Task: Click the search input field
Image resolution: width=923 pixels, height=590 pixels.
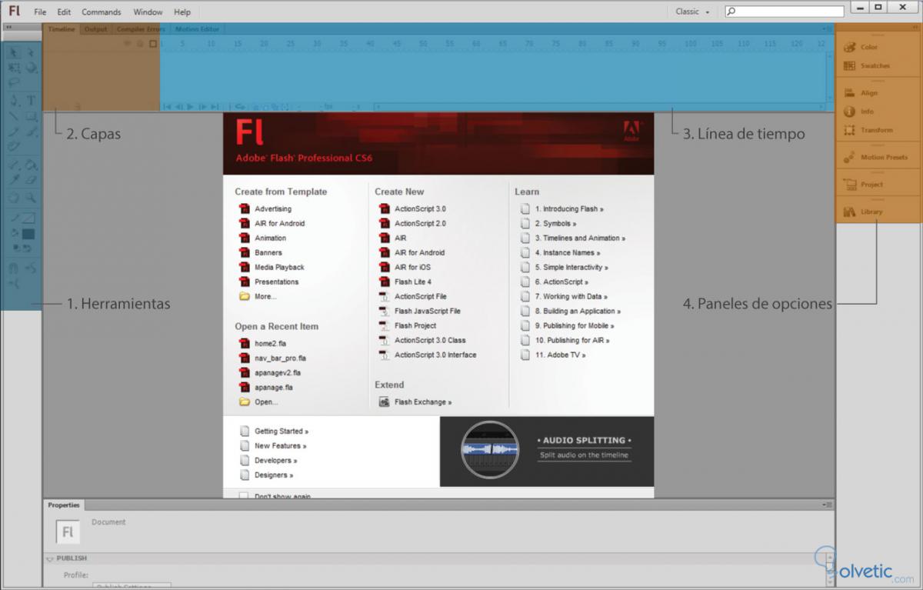Action: tap(785, 12)
